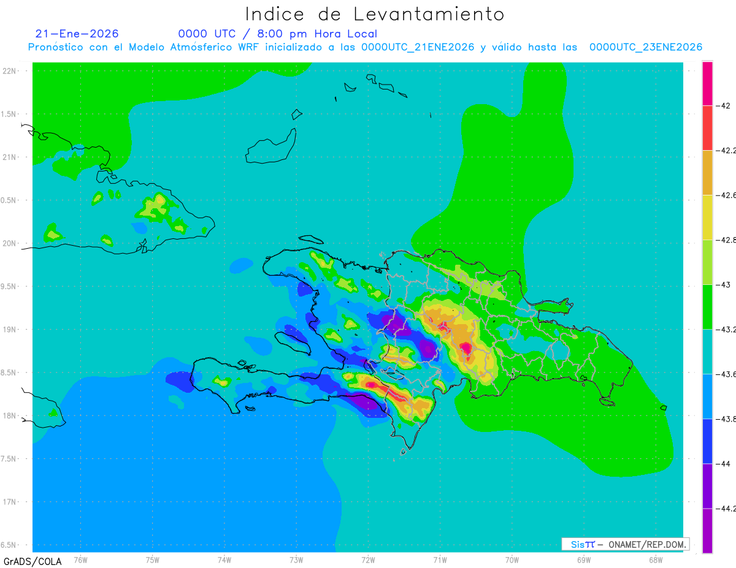Viewport: 736px width, 568px height.
Task: Click the "68W" longitude axis label
Action: tap(655, 559)
